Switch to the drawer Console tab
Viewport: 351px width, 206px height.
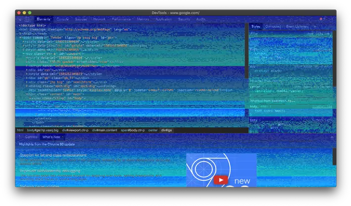(x=31, y=137)
